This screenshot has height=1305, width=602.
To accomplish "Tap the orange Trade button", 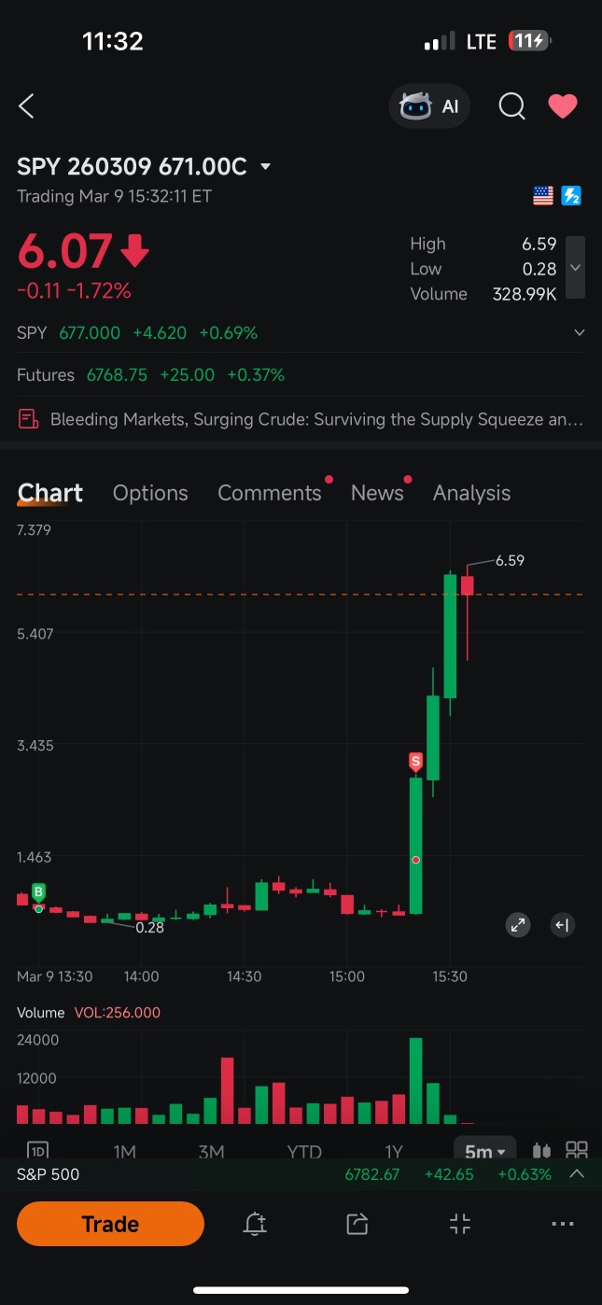I will 110,1224.
